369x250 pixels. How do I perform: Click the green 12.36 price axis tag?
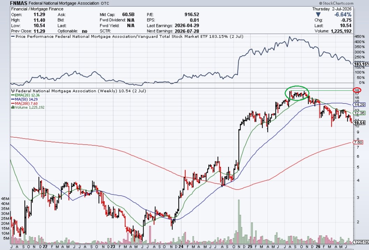[360, 113]
